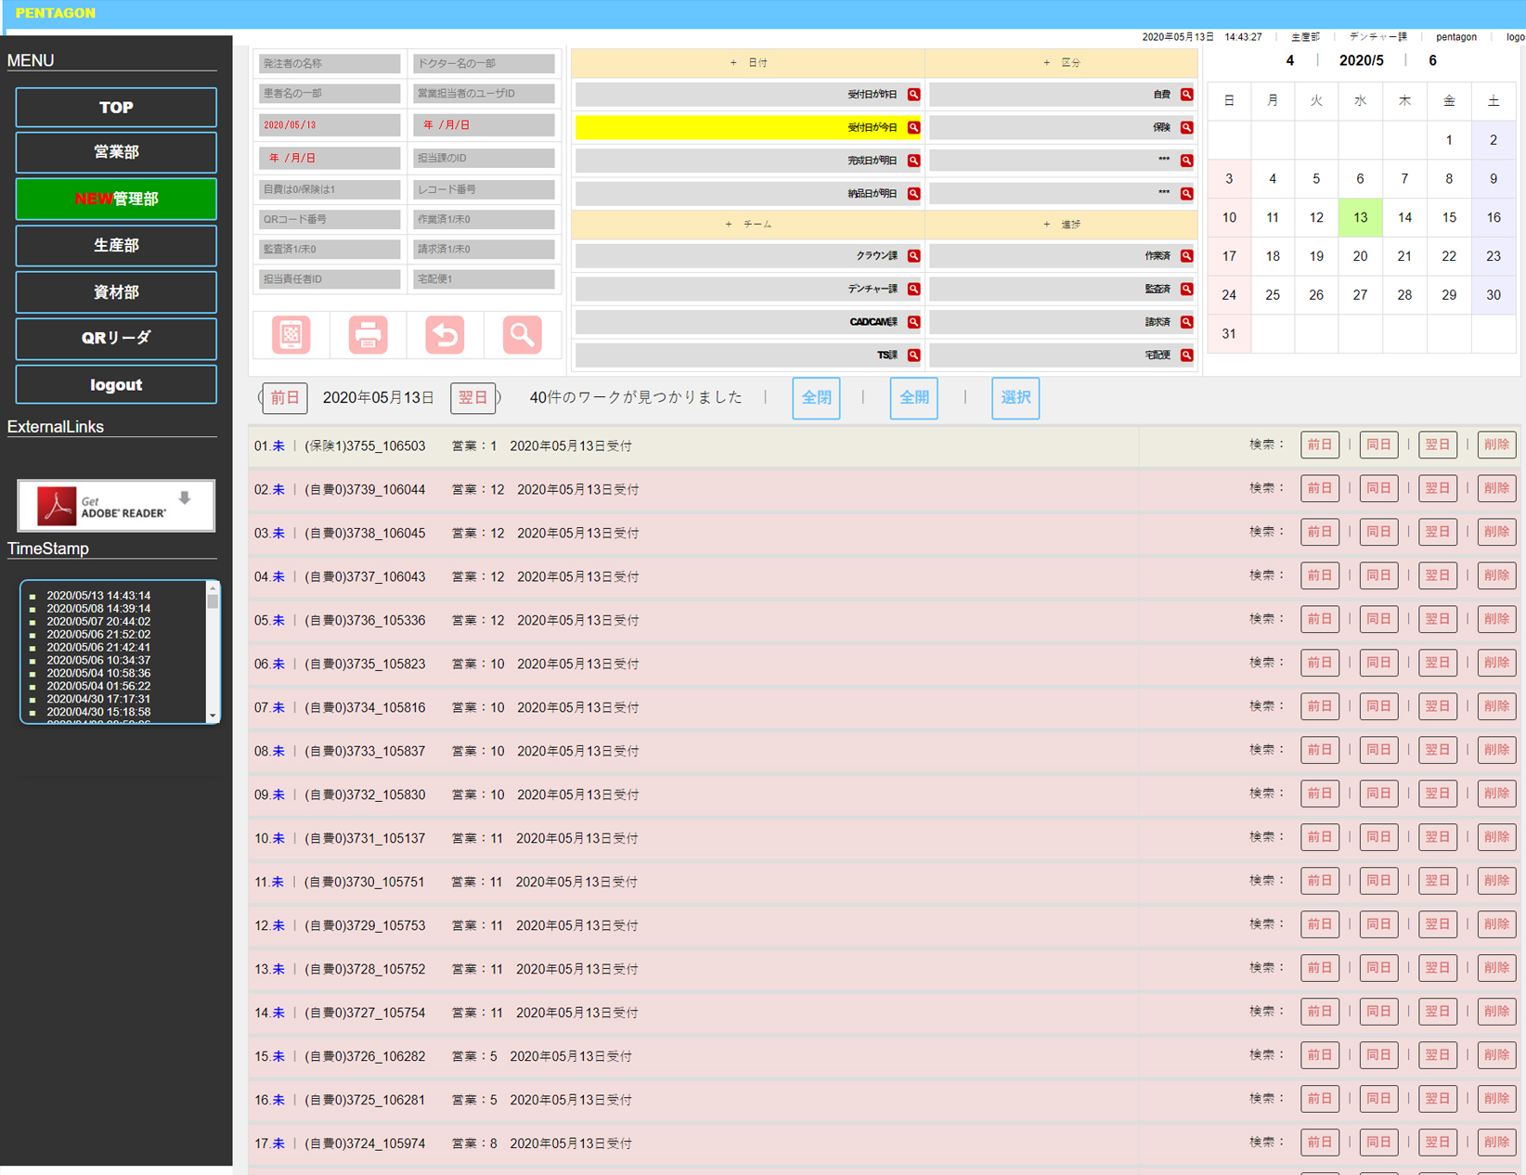Click the TimeStamp list scrollbar up arrow

(213, 588)
